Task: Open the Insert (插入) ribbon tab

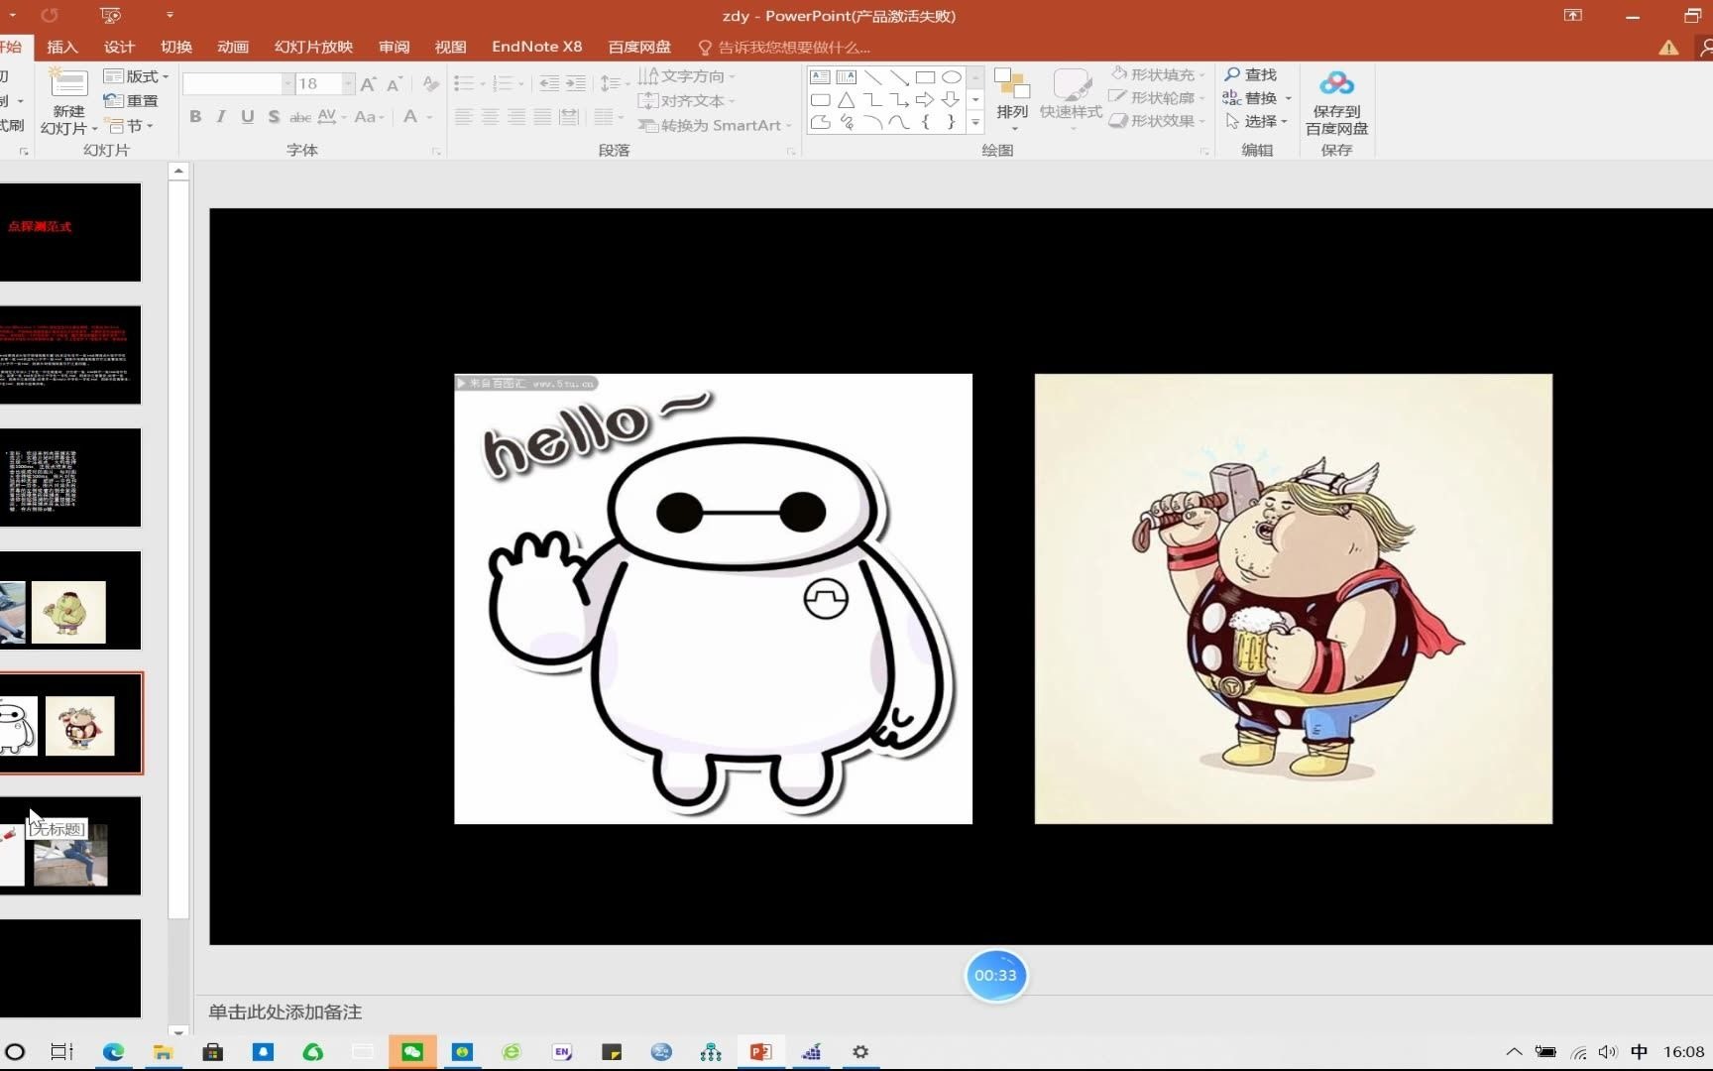Action: coord(61,47)
